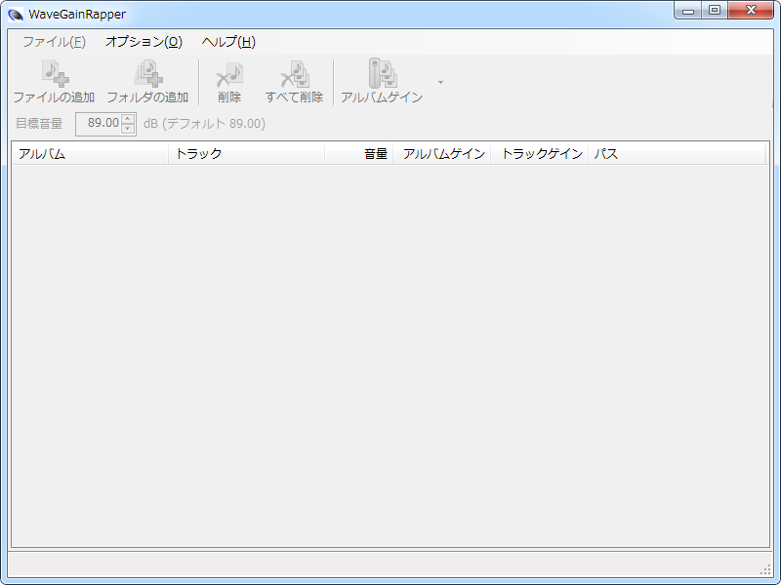This screenshot has height=585, width=781.
Task: Expand the アルバムゲイン dropdown arrow
Action: pyautogui.click(x=440, y=83)
